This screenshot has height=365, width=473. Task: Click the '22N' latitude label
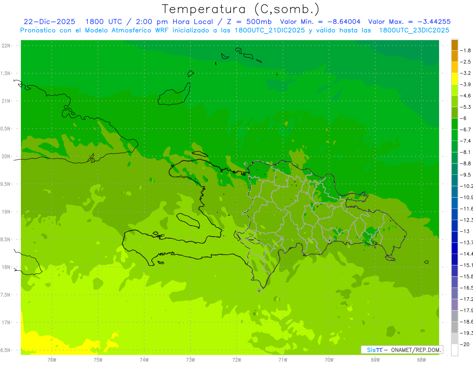pos(6,46)
